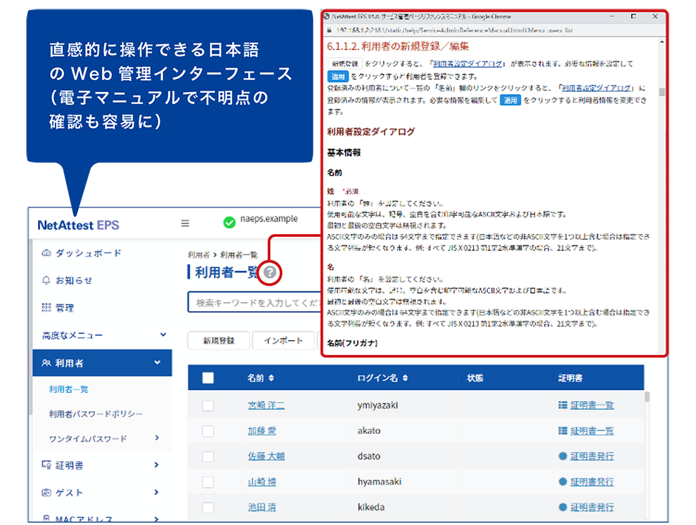Click issue badge icon in dsato row
Viewport: 696px width, 525px height.
pyautogui.click(x=562, y=455)
